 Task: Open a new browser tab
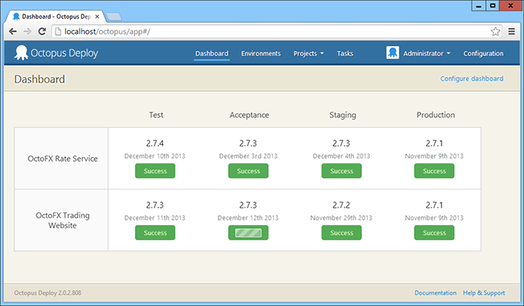click(114, 17)
